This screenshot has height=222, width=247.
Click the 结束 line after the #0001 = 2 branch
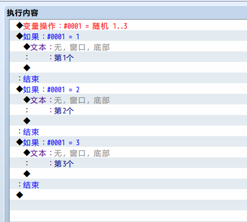[x=128, y=131]
